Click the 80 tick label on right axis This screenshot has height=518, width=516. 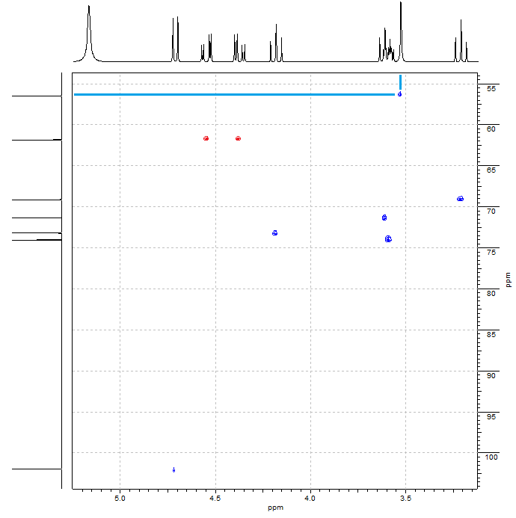click(x=491, y=293)
